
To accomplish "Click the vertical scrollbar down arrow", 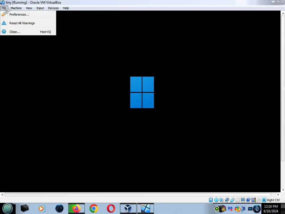I will pyautogui.click(x=283, y=190).
